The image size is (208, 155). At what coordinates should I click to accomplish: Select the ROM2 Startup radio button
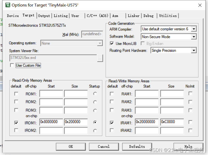click(x=95, y=102)
